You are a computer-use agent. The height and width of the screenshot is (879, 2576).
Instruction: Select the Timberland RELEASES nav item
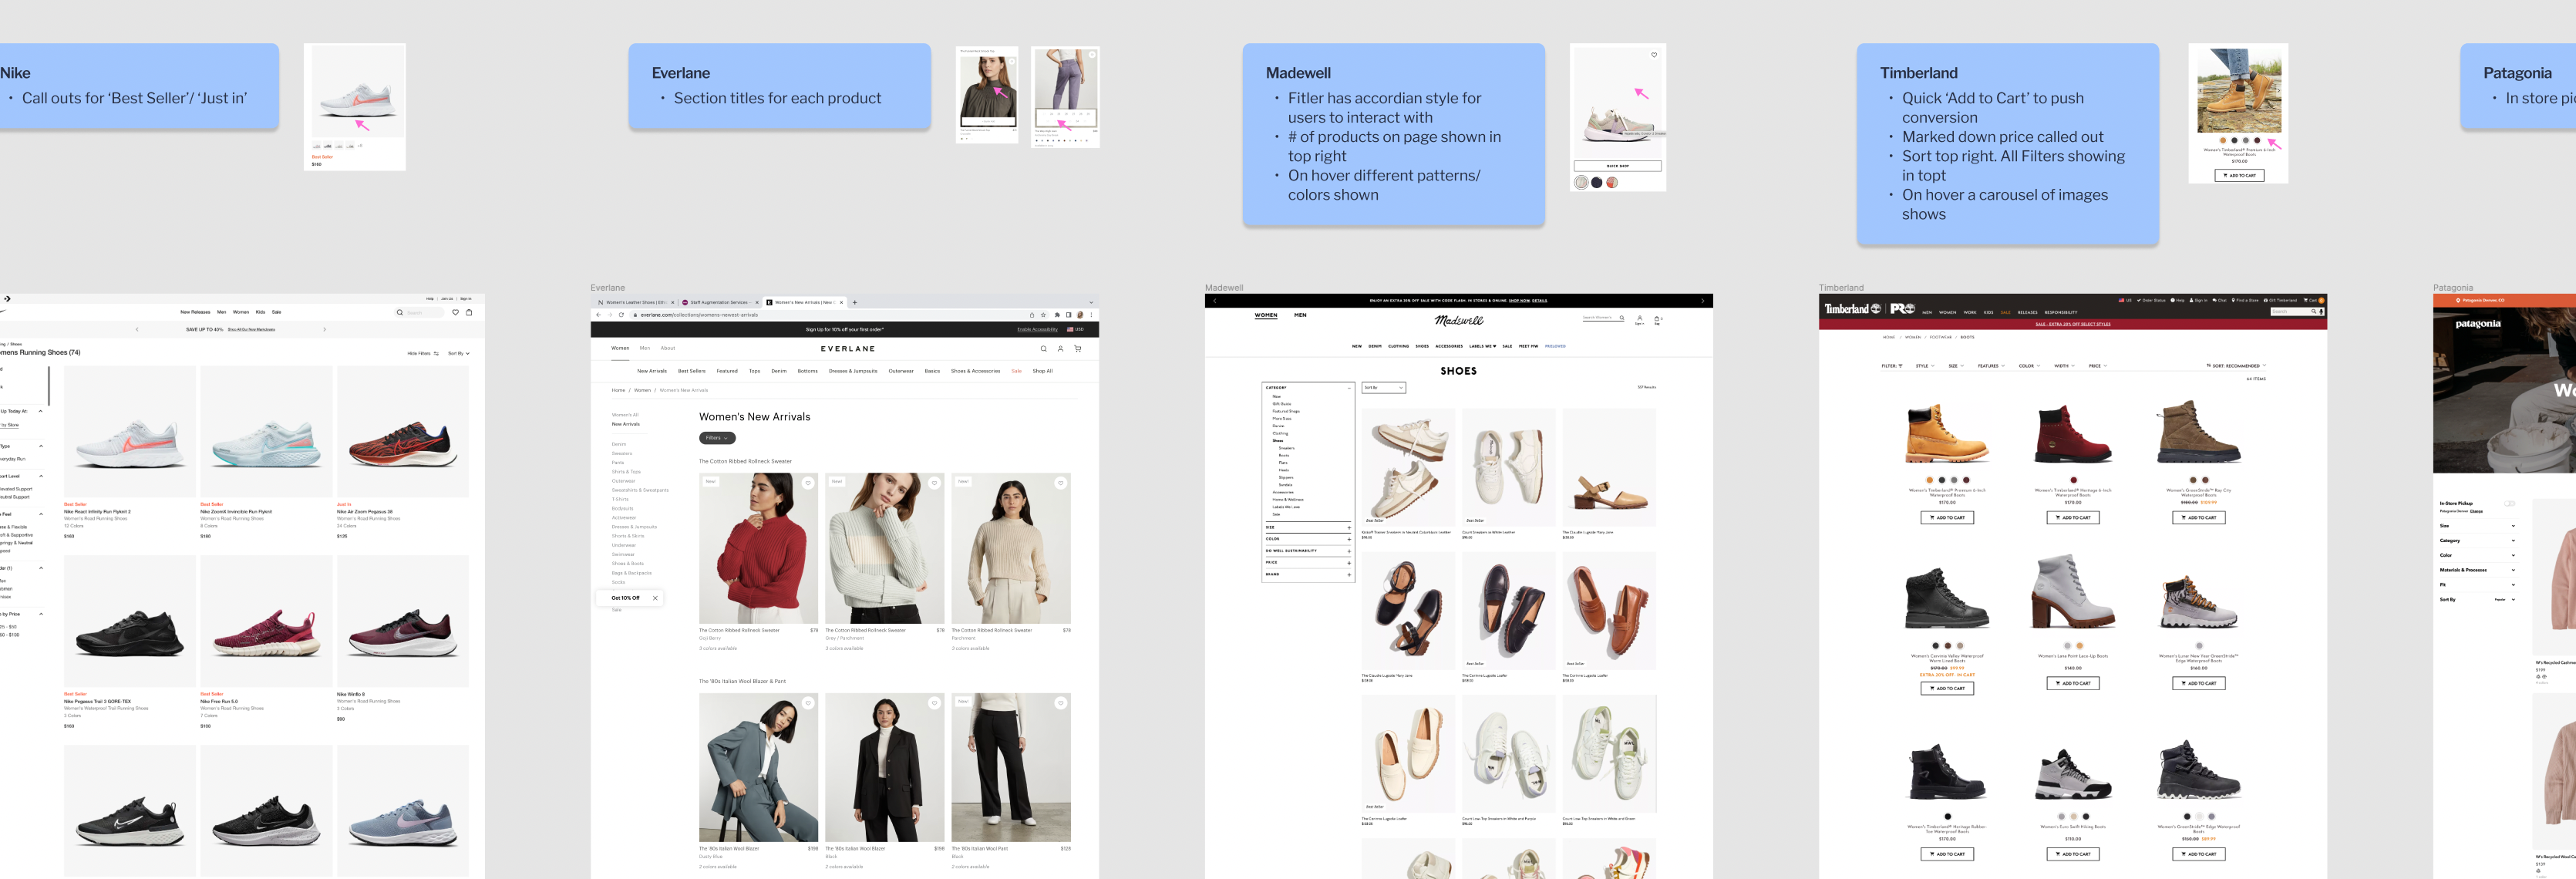(2028, 312)
